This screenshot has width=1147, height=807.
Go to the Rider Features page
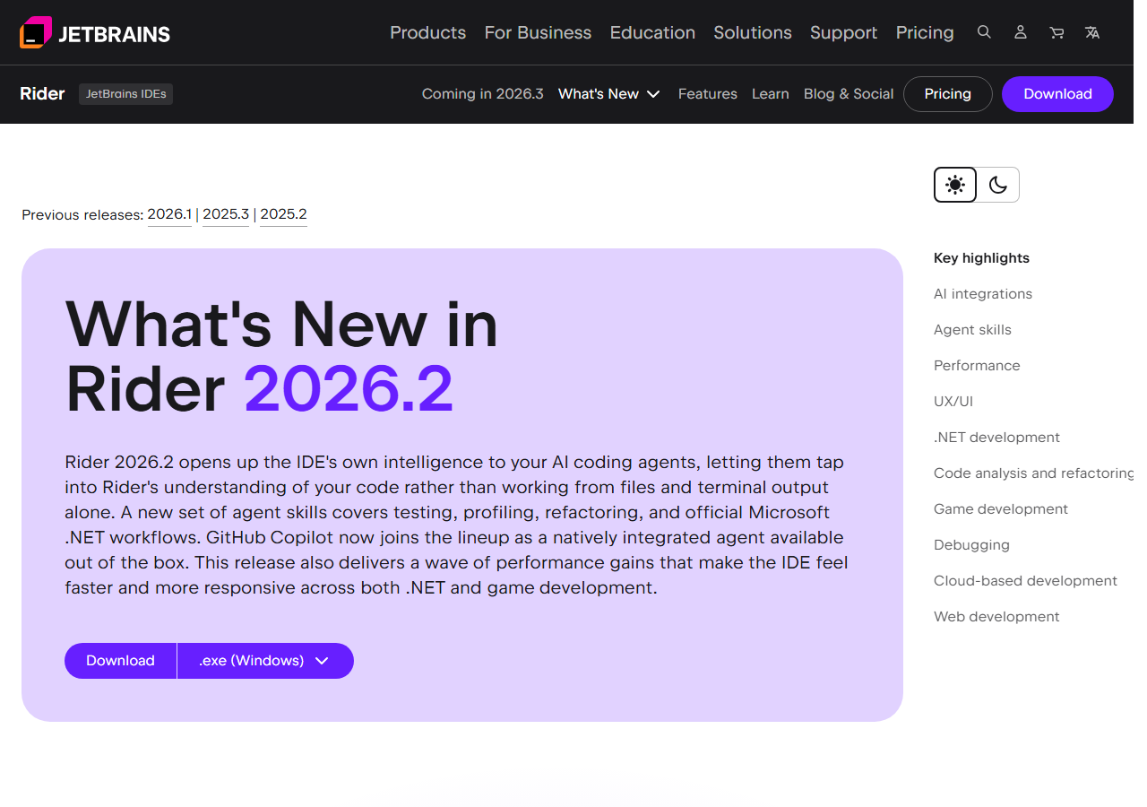708,94
